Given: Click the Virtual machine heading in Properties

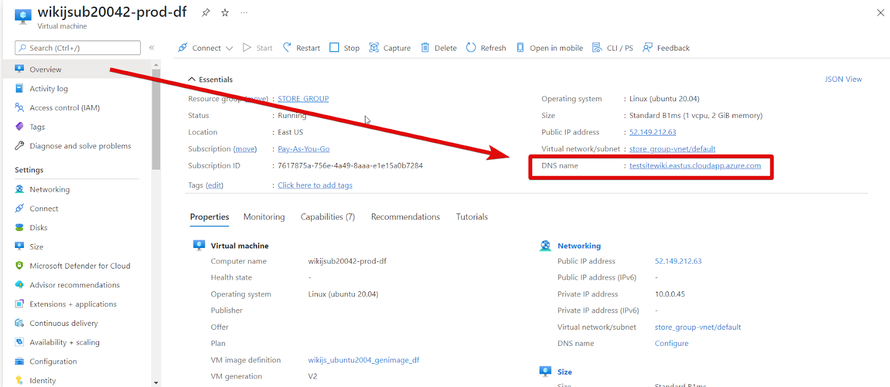Looking at the screenshot, I should click(x=239, y=246).
